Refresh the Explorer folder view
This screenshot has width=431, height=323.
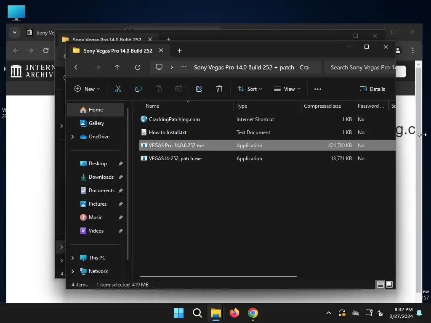coord(138,67)
